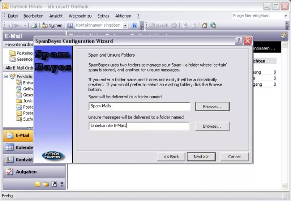Click the Unbekannte E-Mails folder name field
The image size is (291, 201).
(x=139, y=126)
